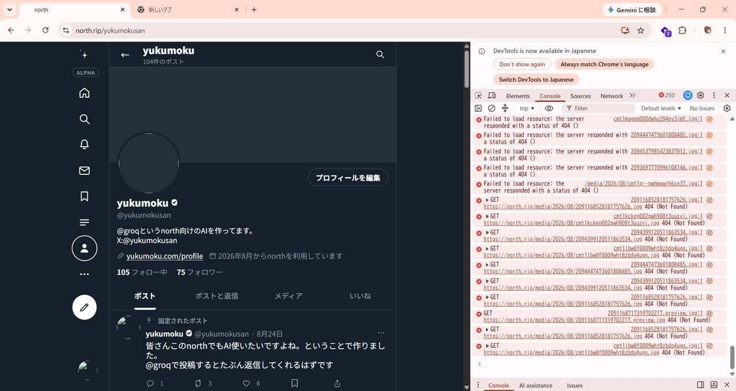This screenshot has width=736, height=391.
Task: Open the 75 フォロワー link
Action: [x=200, y=272]
